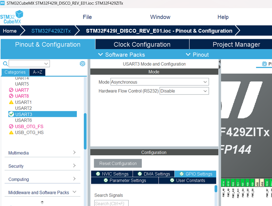The width and height of the screenshot is (272, 206).
Task: Expand the Software Packs menu
Action: [x=122, y=54]
